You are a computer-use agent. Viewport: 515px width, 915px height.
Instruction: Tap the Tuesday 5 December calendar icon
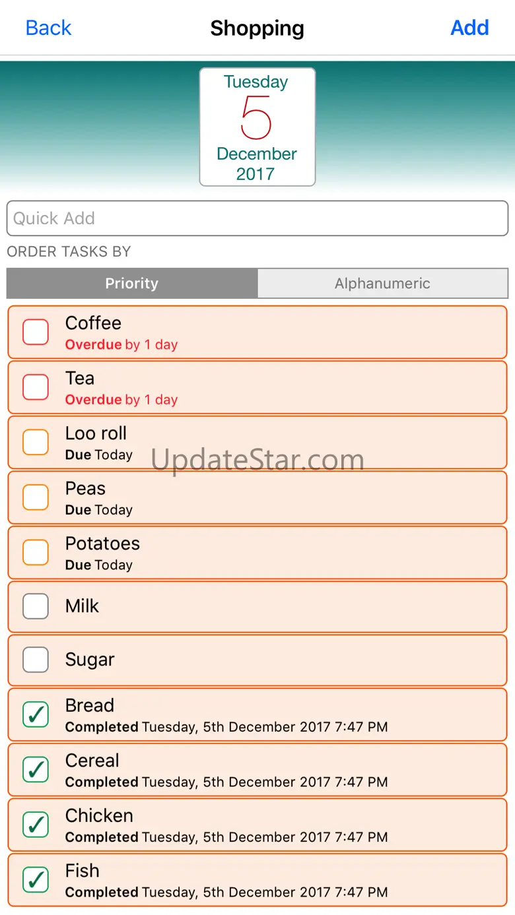tap(257, 127)
